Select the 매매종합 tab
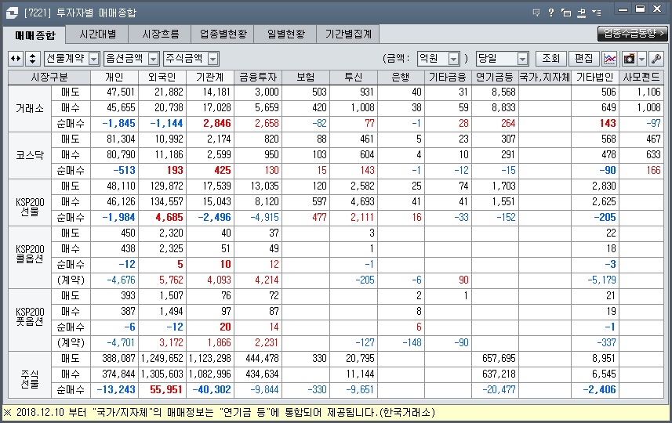The image size is (672, 423). pyautogui.click(x=35, y=34)
